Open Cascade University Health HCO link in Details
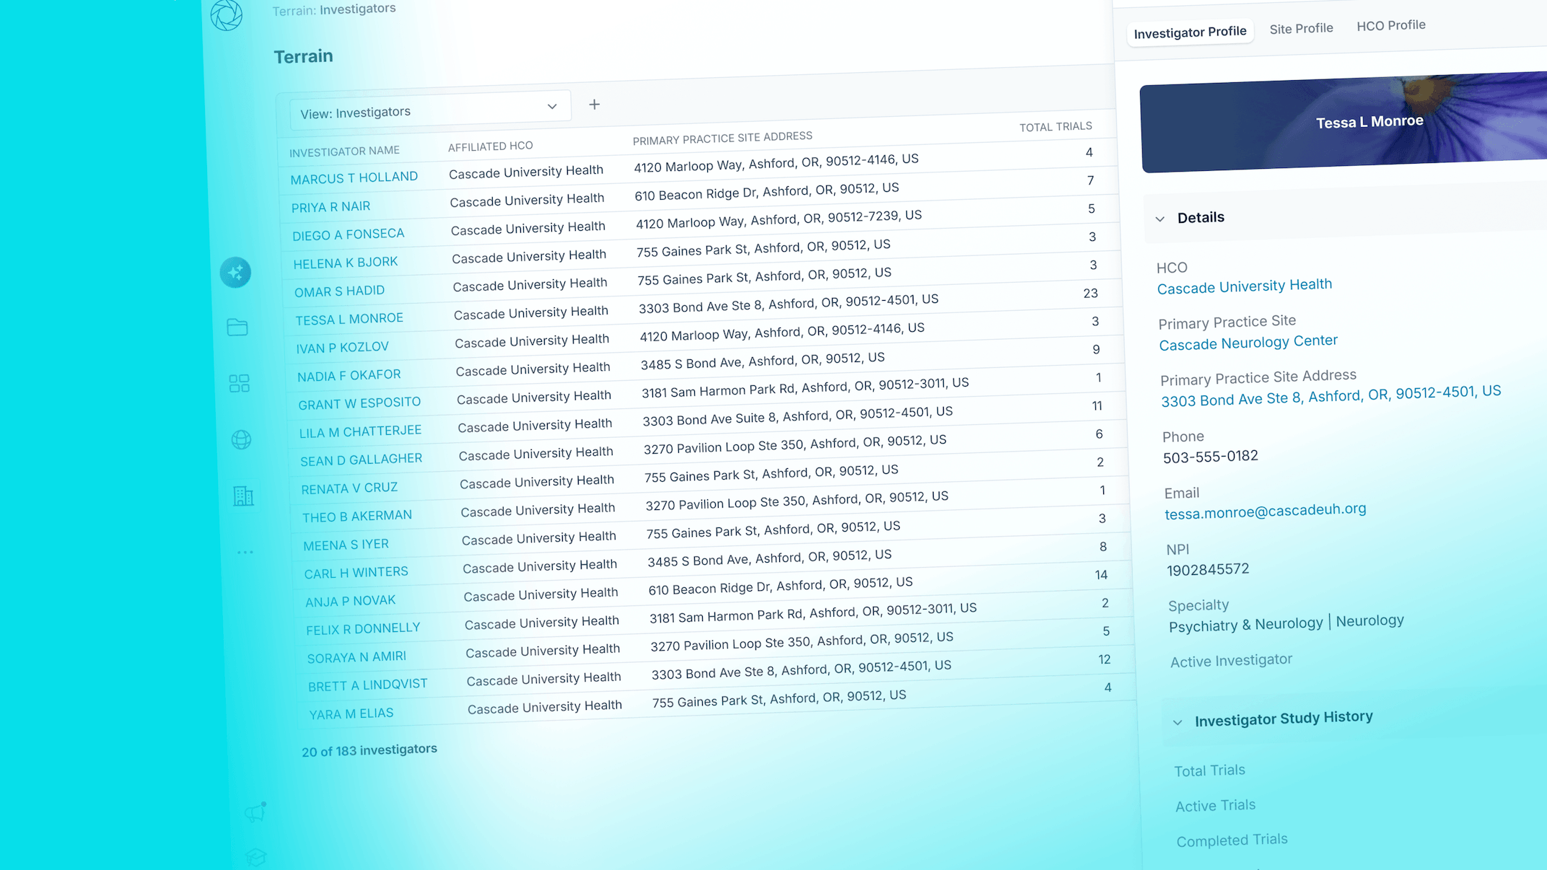 pyautogui.click(x=1245, y=286)
